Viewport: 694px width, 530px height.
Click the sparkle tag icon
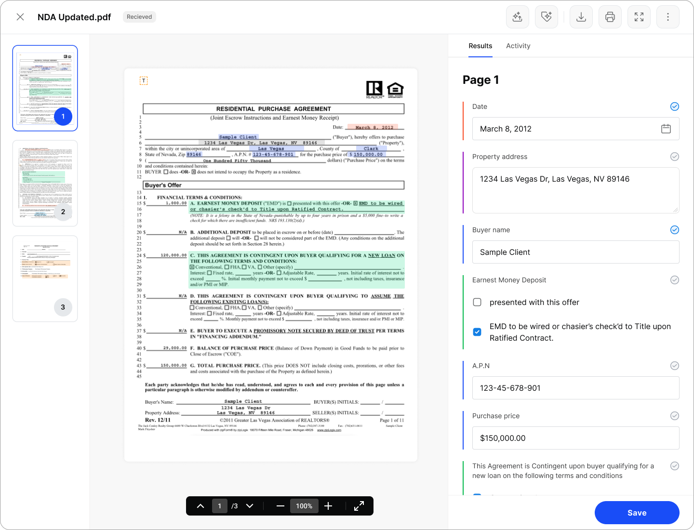(x=547, y=17)
